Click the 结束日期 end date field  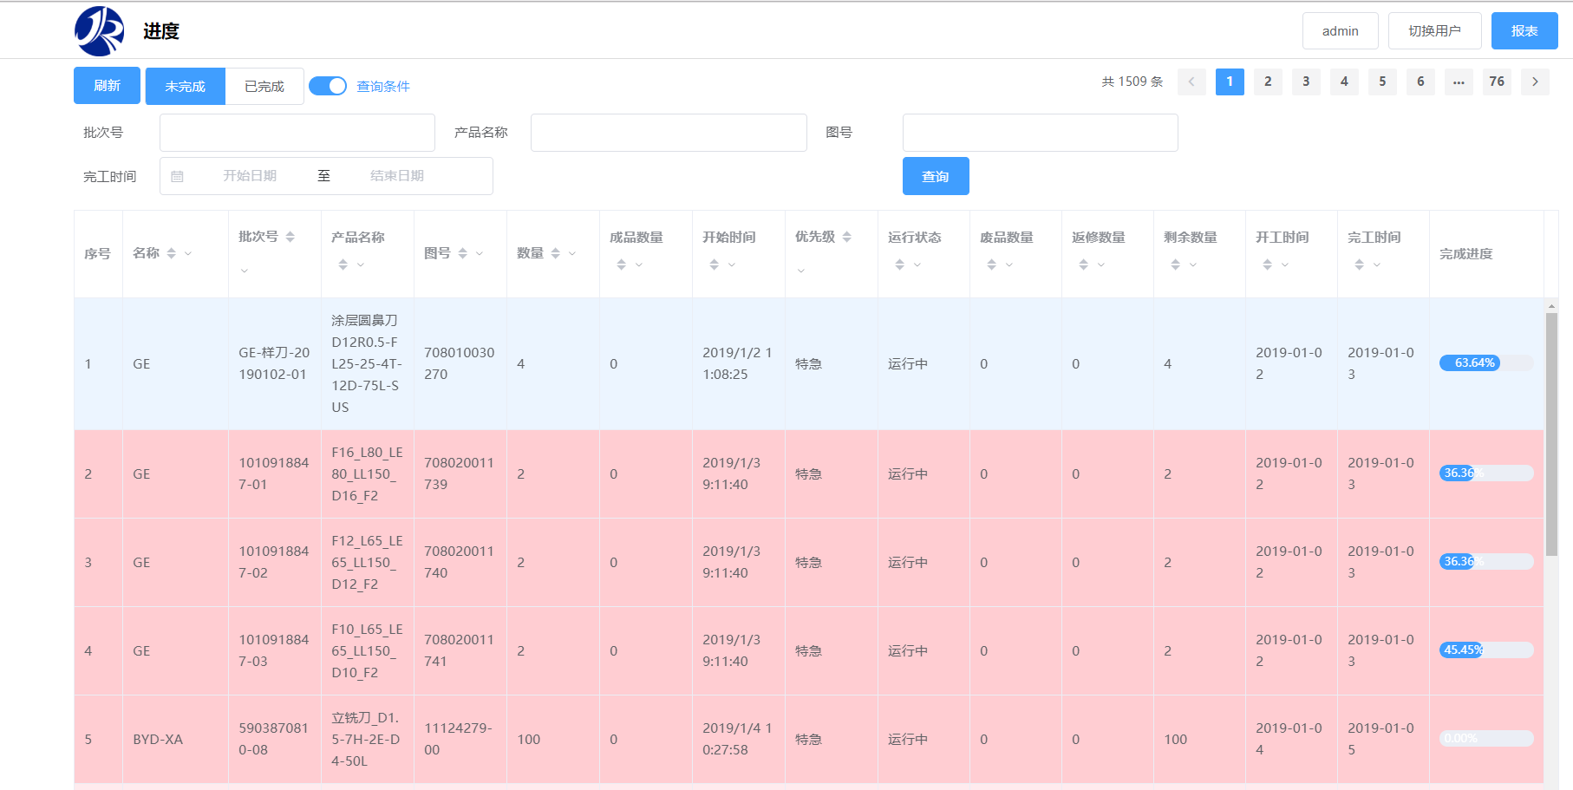tap(397, 176)
